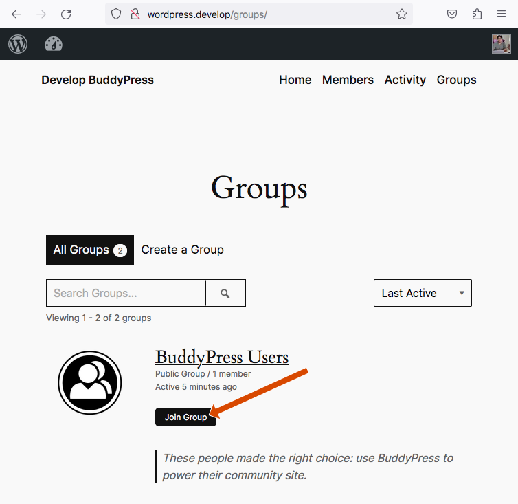Open the Firefox hamburger menu

[x=502, y=14]
